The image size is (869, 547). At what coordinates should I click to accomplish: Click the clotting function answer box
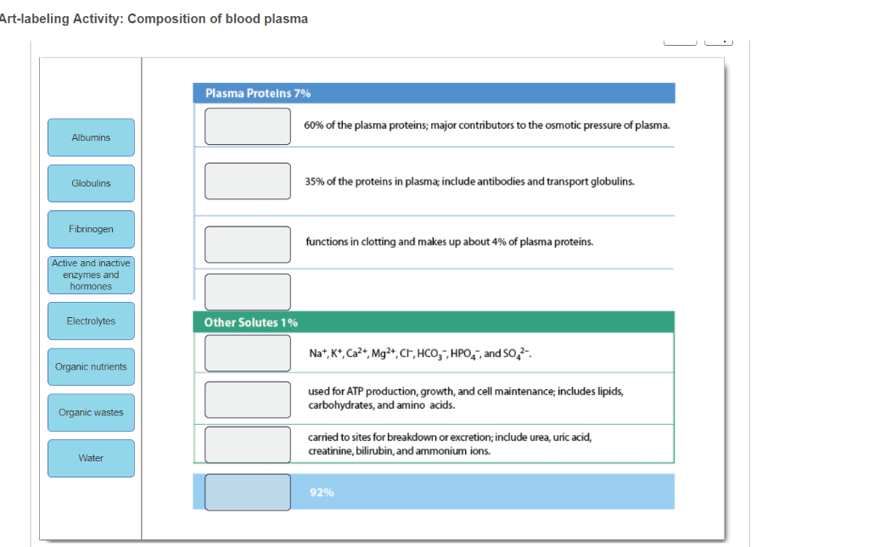click(x=247, y=244)
